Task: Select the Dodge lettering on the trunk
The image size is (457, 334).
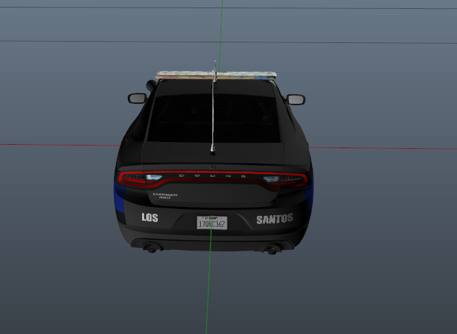Action: tap(212, 176)
